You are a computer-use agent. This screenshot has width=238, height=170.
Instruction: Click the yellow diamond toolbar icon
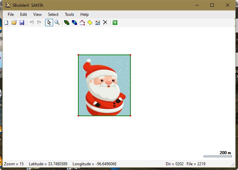(x=90, y=23)
